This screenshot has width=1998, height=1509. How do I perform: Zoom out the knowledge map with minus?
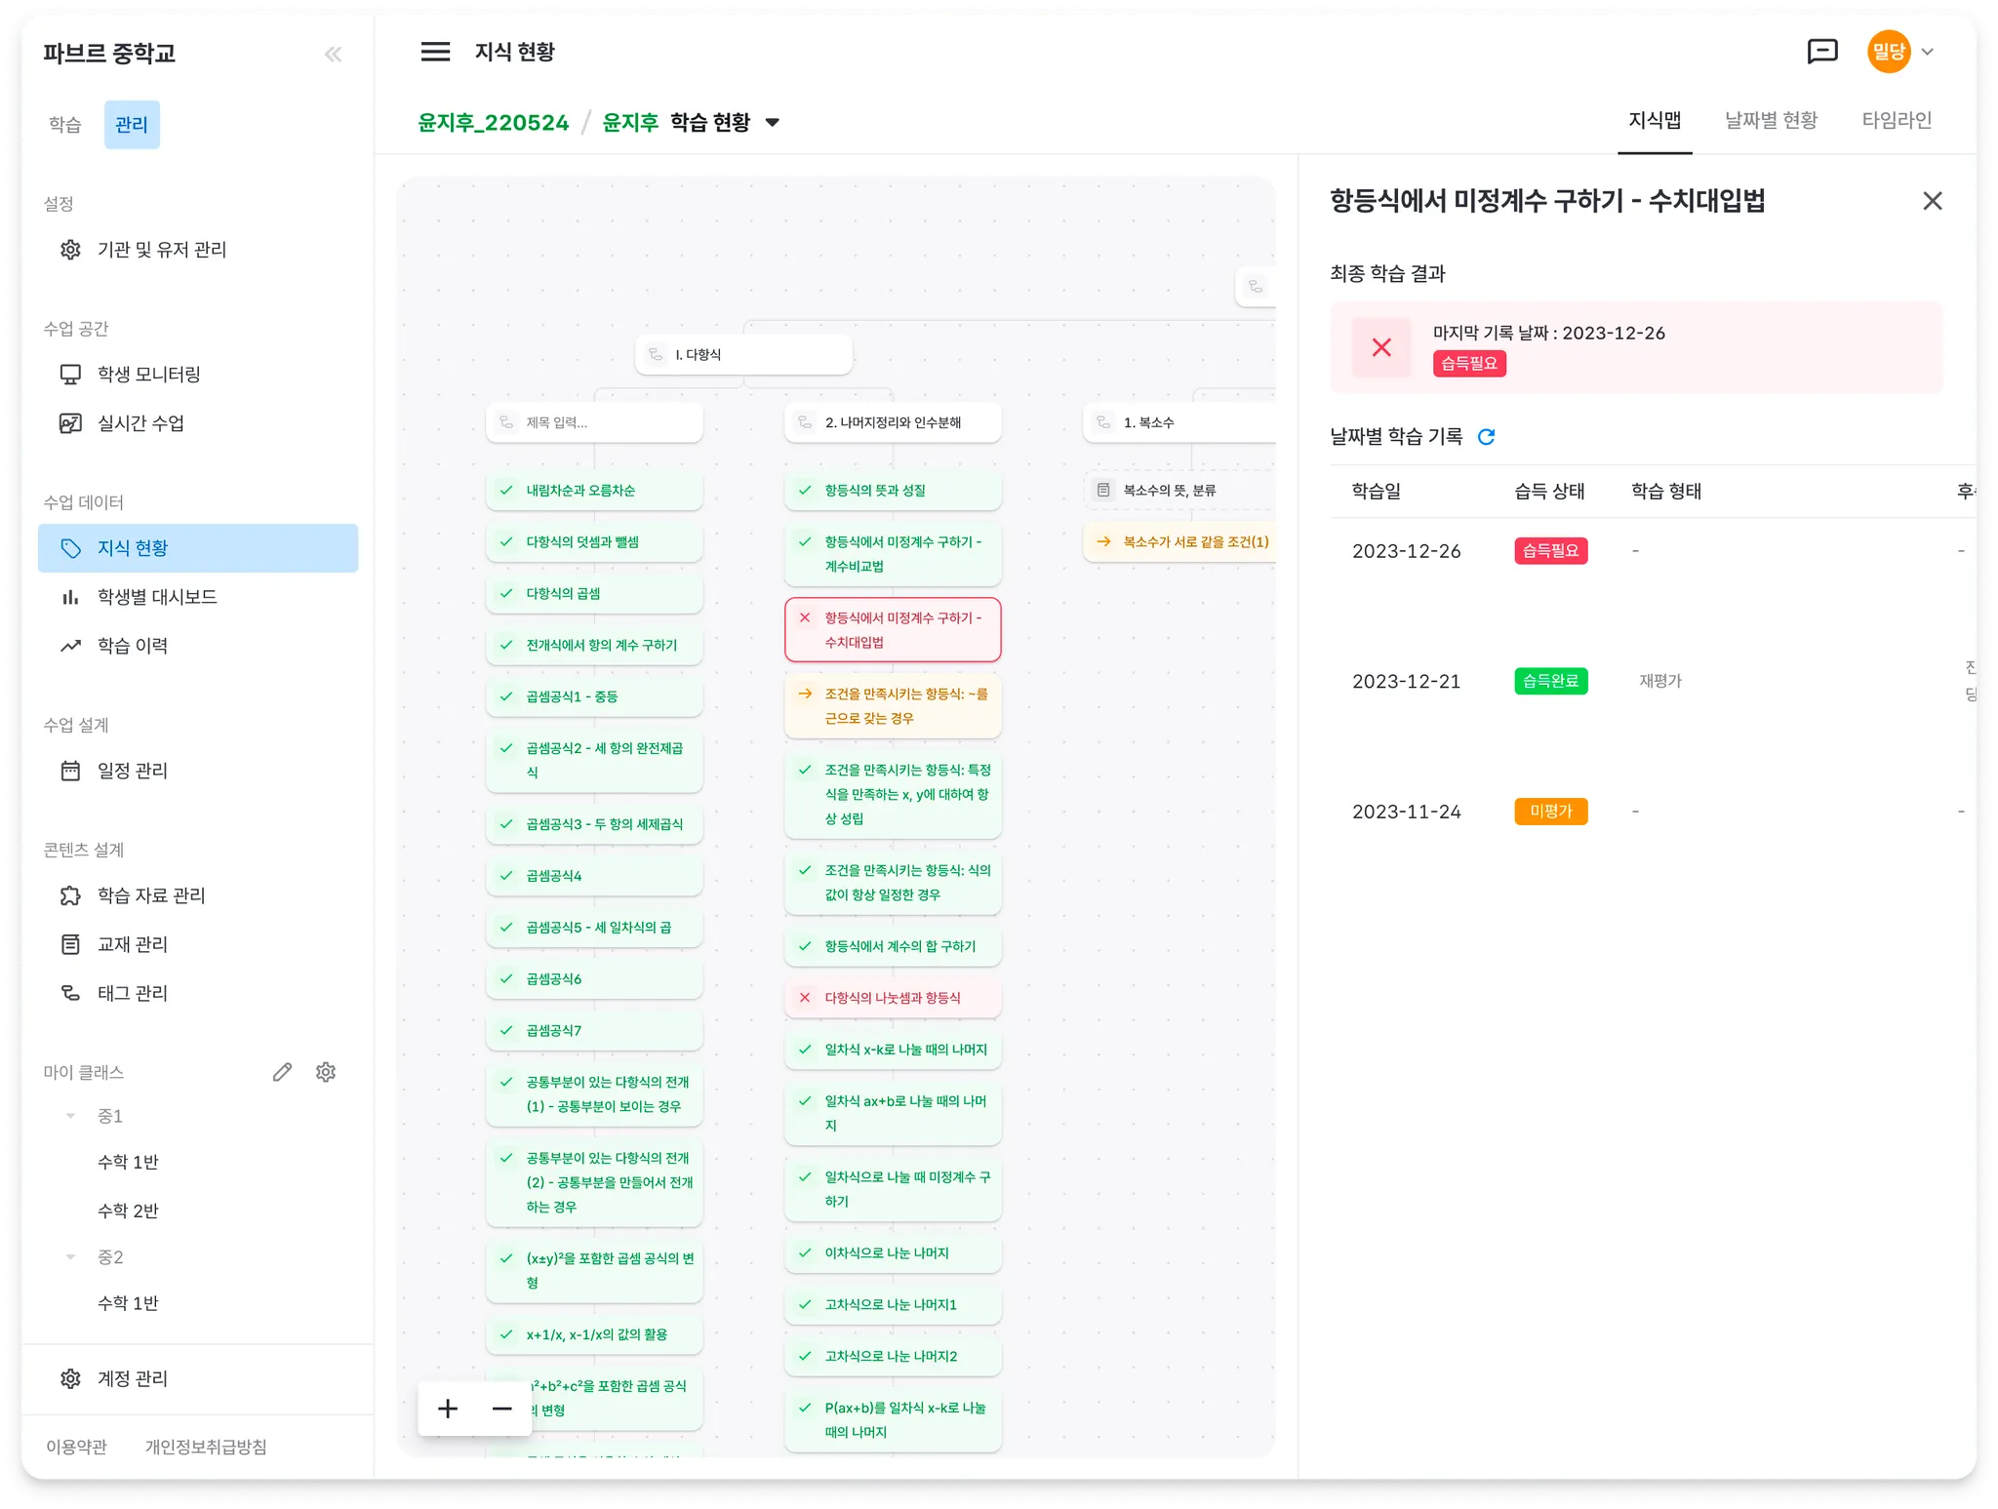click(x=502, y=1408)
